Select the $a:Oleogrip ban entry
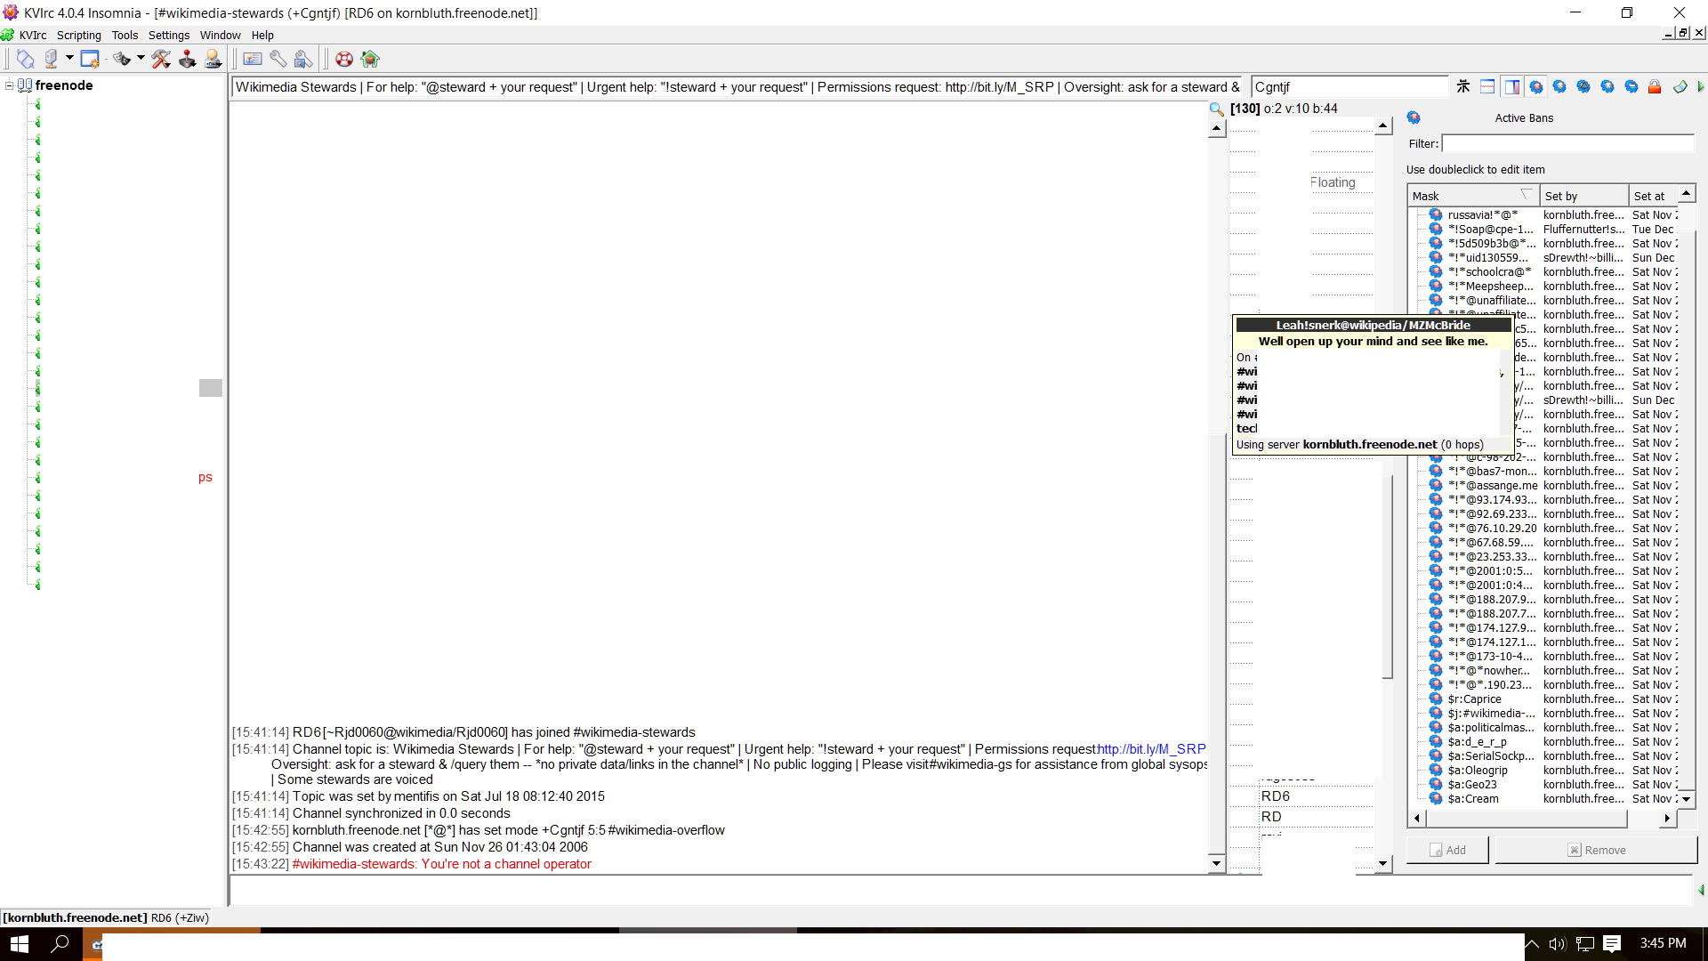1708x961 pixels. pyautogui.click(x=1478, y=770)
